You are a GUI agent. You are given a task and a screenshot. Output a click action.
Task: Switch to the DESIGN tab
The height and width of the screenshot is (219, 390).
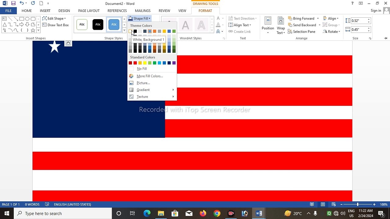coord(64,11)
